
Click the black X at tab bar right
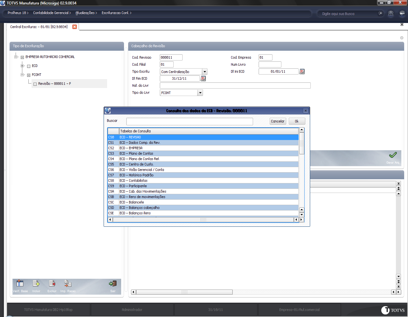click(402, 25)
